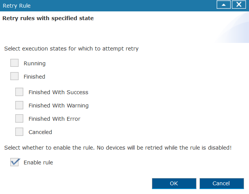The height and width of the screenshot is (194, 249).
Task: Tick the Running checkbox box
Action: [14, 63]
